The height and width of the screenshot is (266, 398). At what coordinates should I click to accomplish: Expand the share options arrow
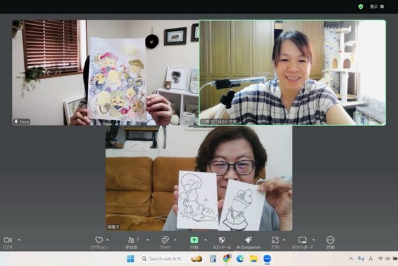[x=205, y=239]
